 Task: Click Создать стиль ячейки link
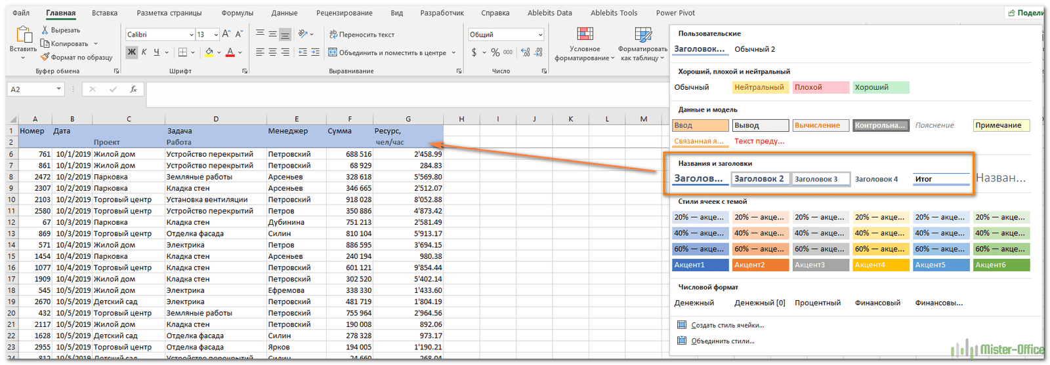[x=727, y=325]
